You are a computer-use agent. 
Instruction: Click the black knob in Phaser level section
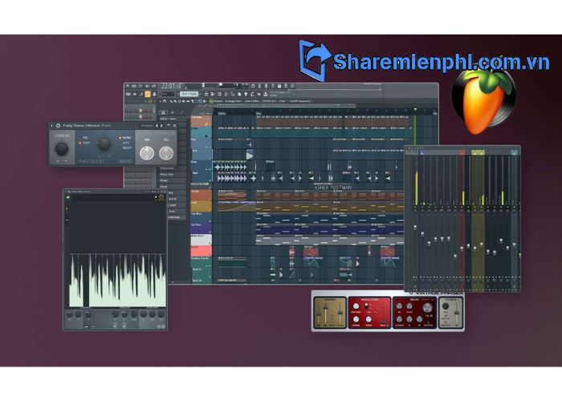click(446, 306)
